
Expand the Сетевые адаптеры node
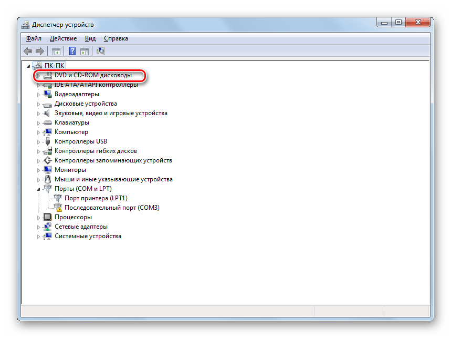tap(38, 227)
